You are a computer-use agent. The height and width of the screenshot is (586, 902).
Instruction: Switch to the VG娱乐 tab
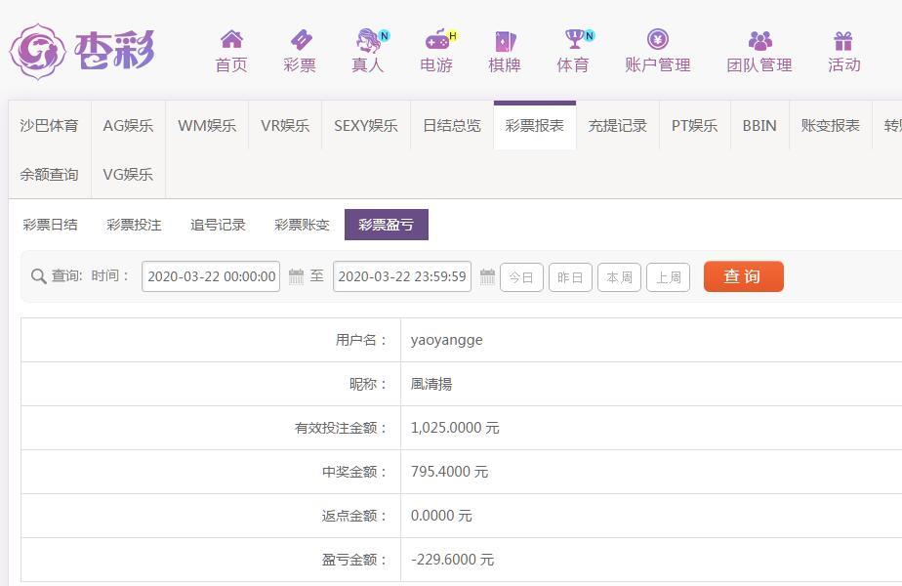[128, 174]
